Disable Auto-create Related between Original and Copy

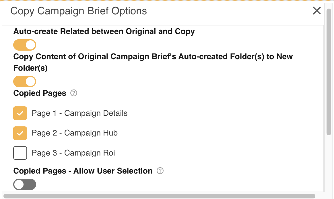click(x=25, y=45)
